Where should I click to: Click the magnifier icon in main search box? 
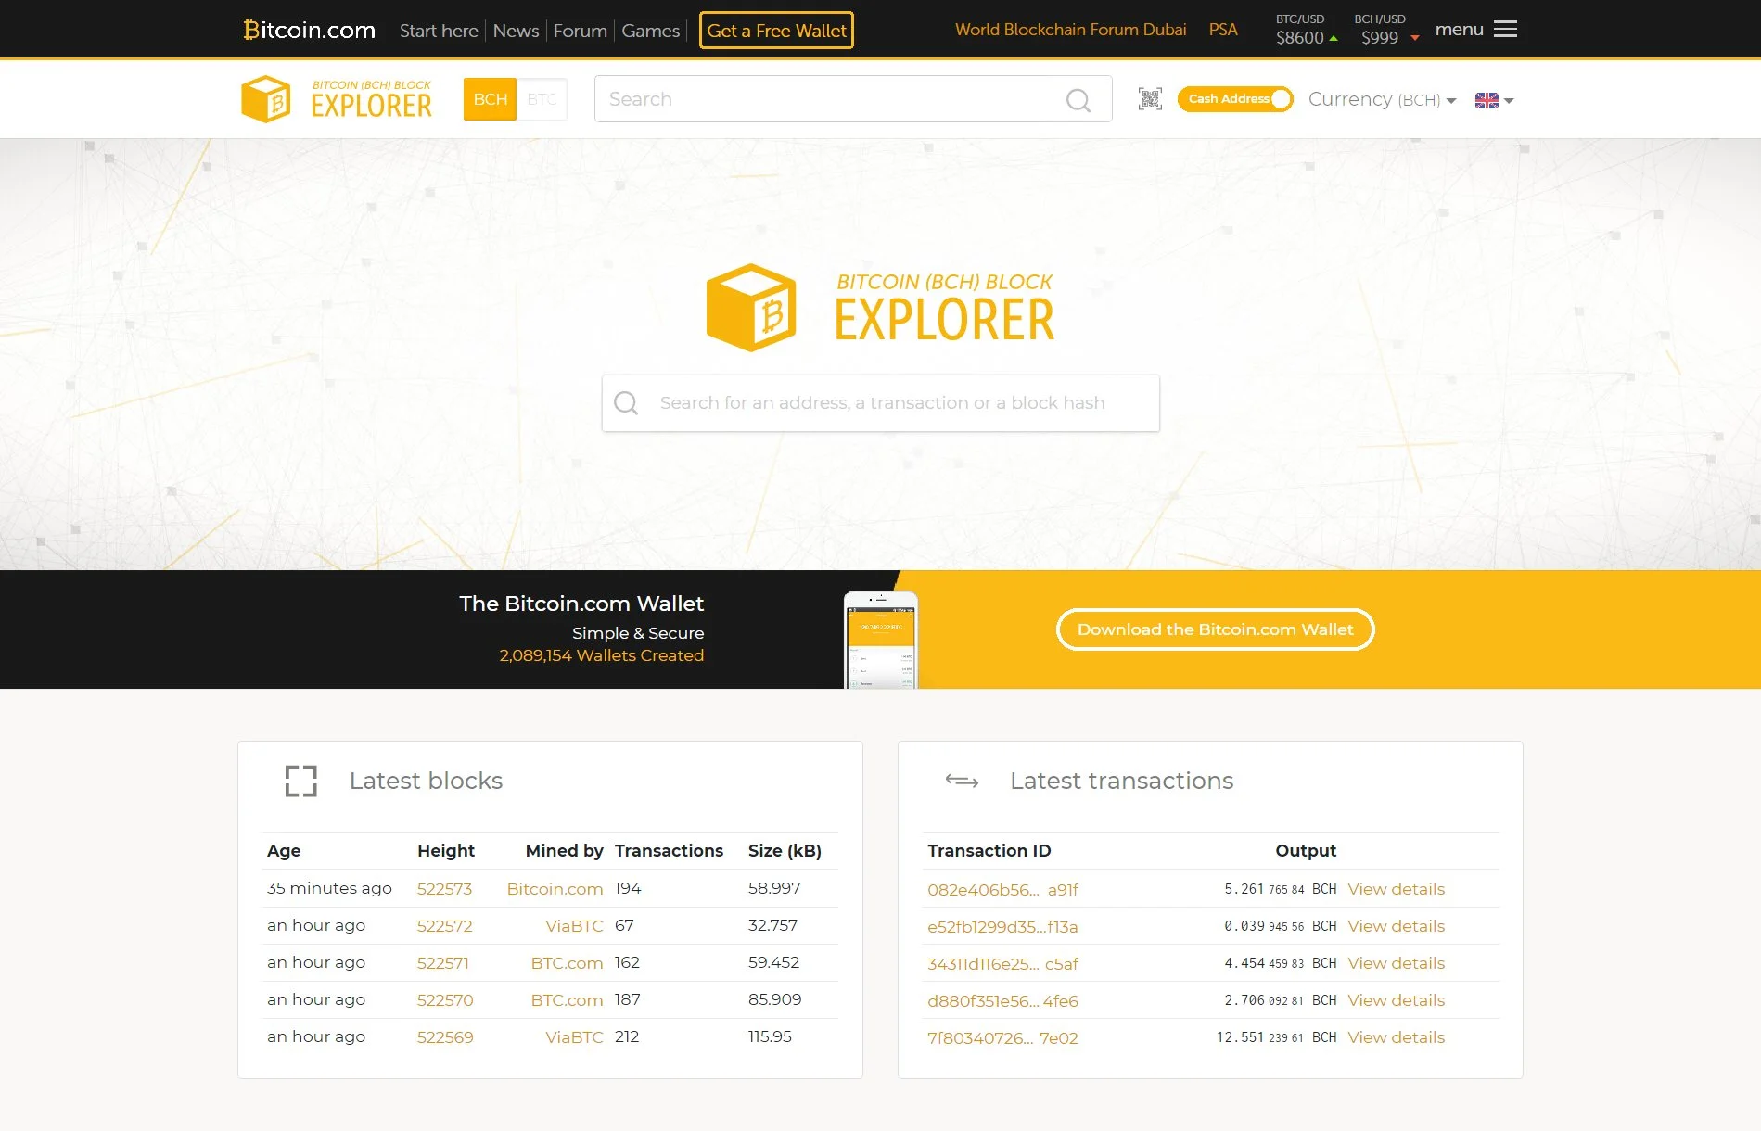tap(626, 402)
